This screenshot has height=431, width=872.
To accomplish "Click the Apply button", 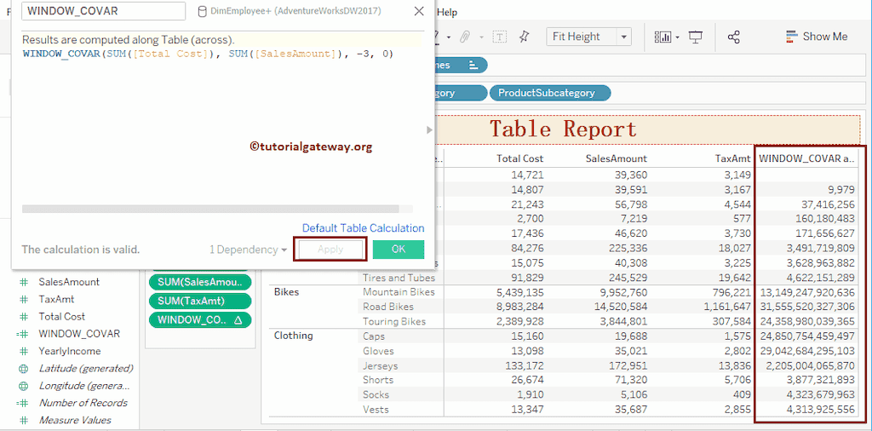I will point(331,250).
